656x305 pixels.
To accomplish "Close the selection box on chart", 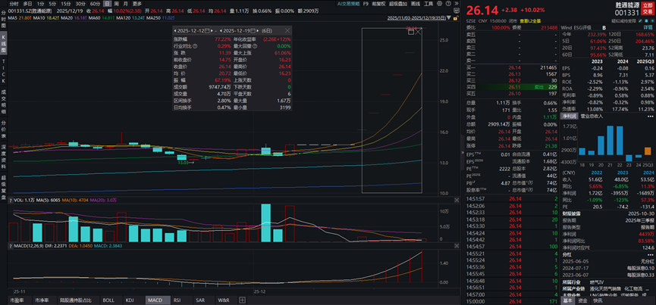I will 417,32.
